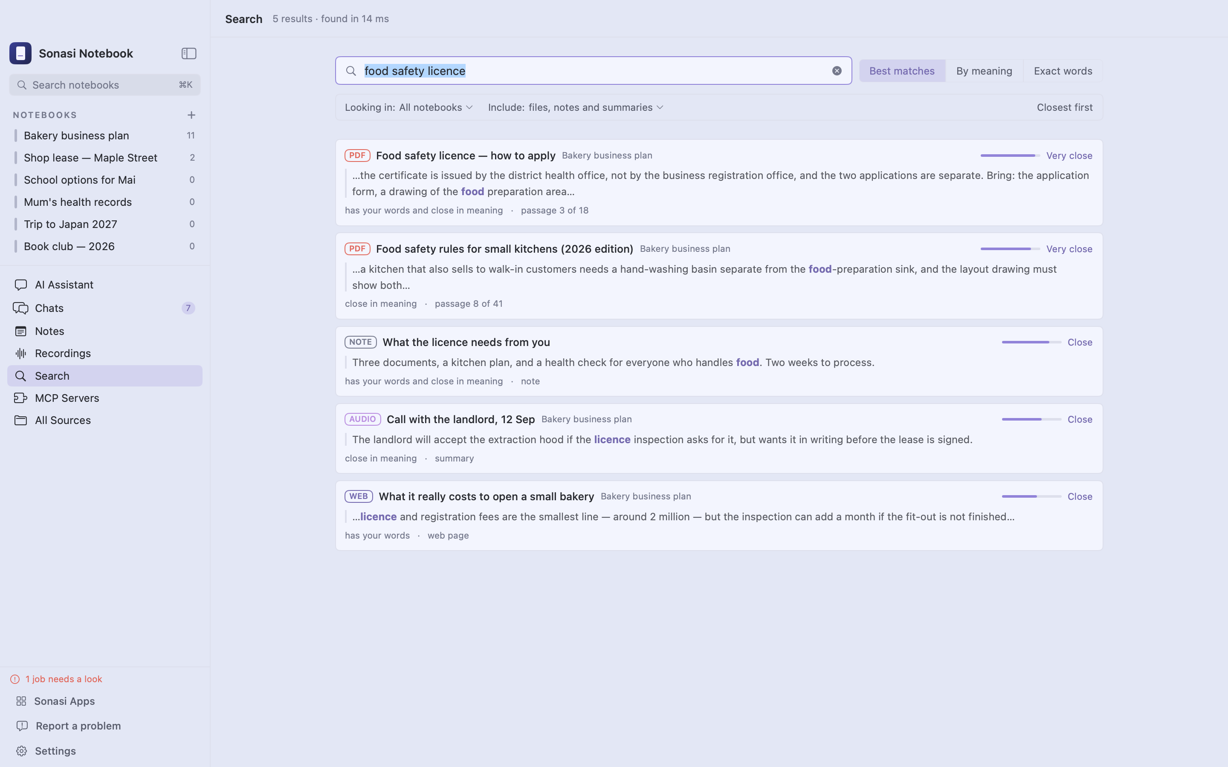This screenshot has width=1228, height=767.
Task: Open Notes from the sidebar
Action: click(104, 331)
